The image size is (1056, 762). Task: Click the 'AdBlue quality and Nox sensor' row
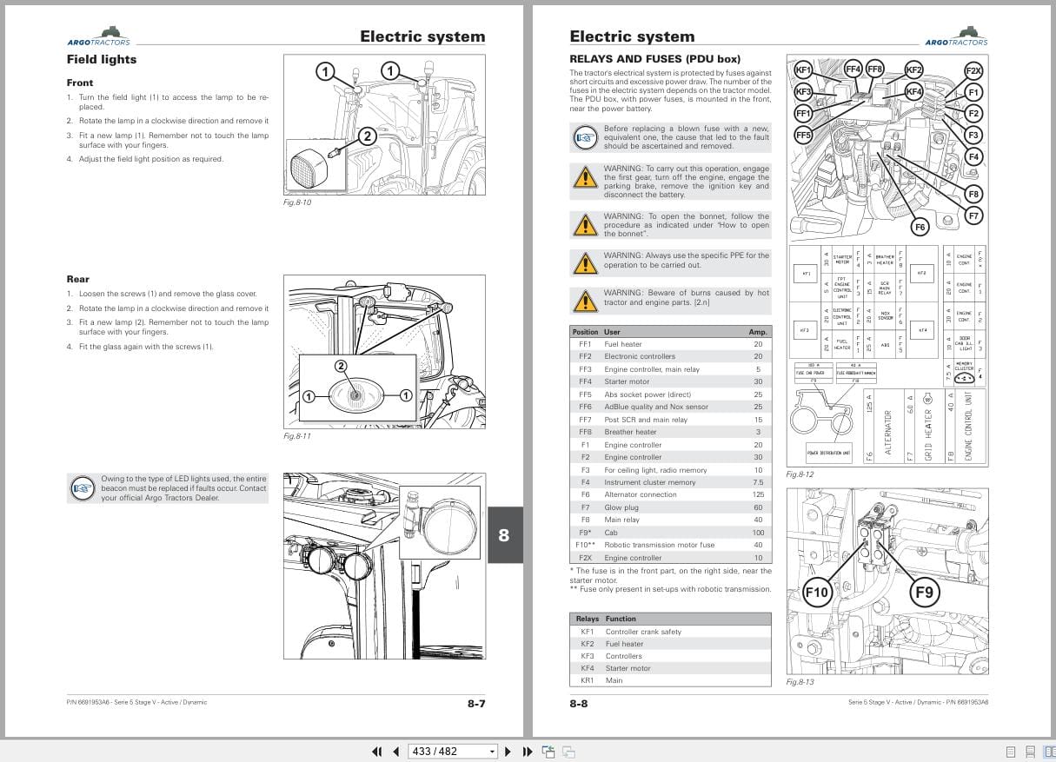tap(670, 407)
